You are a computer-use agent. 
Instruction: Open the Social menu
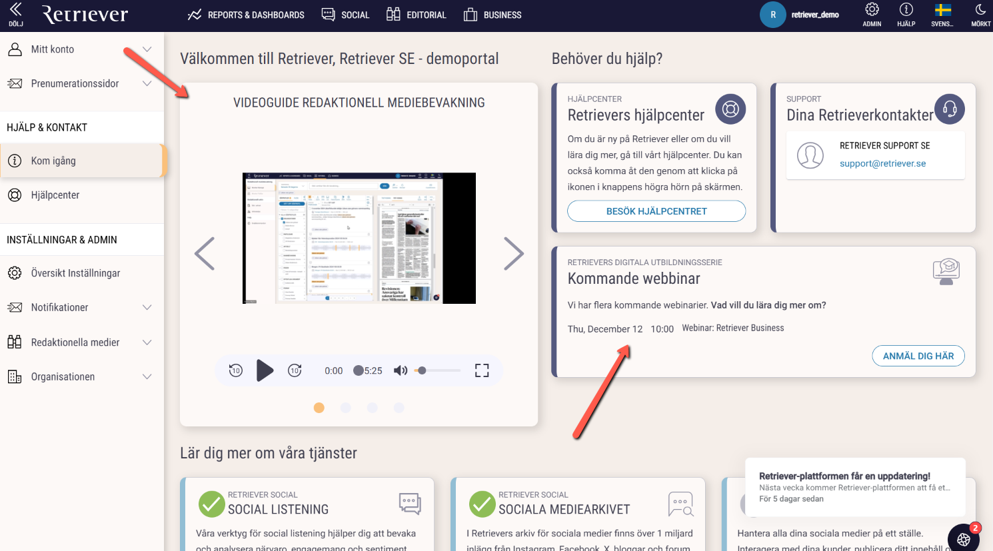click(345, 15)
